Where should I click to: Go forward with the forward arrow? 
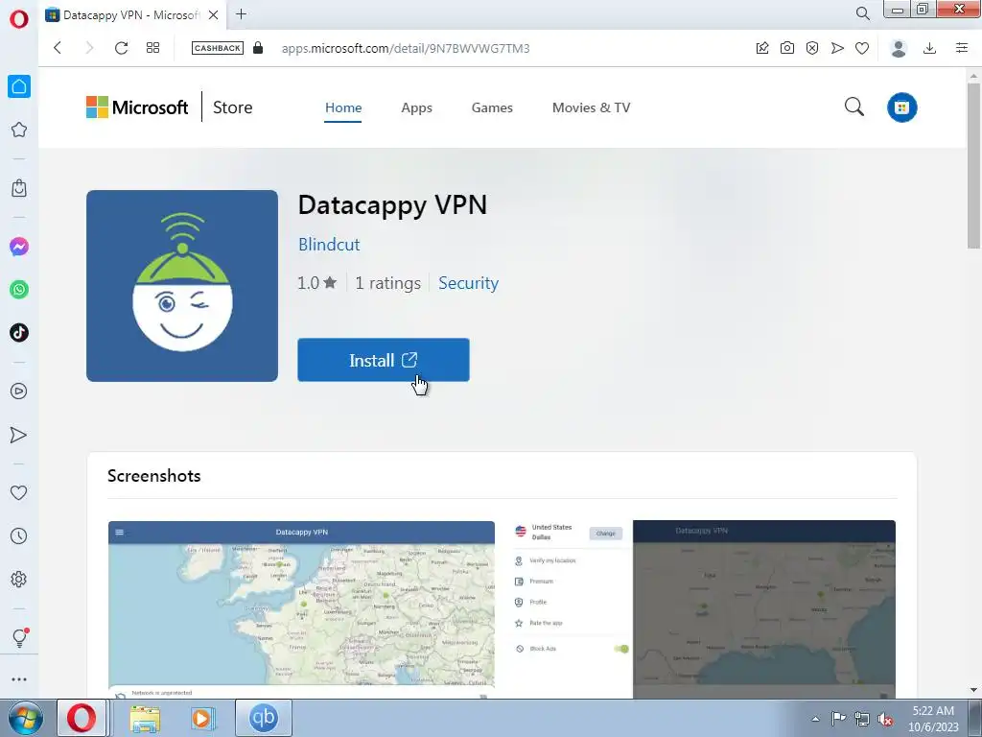click(89, 48)
